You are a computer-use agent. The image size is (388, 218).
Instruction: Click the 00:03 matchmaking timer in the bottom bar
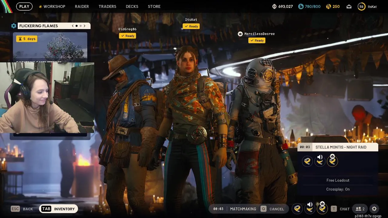pyautogui.click(x=218, y=209)
